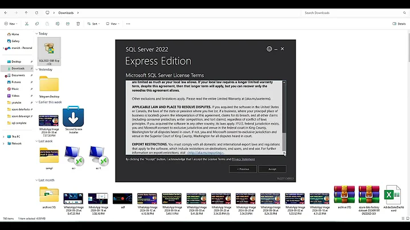
Task: Collapse the Last month group
Action: click(x=36, y=180)
